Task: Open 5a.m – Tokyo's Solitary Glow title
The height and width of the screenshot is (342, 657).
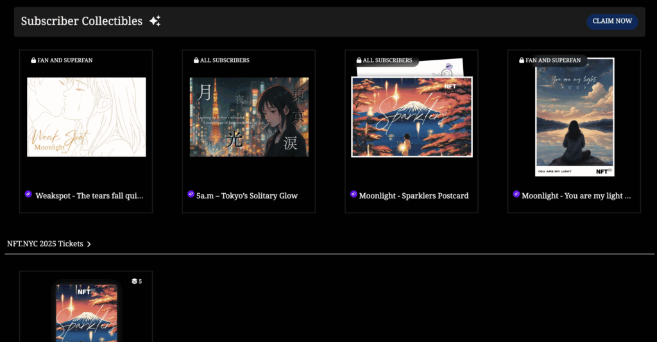Action: [247, 196]
